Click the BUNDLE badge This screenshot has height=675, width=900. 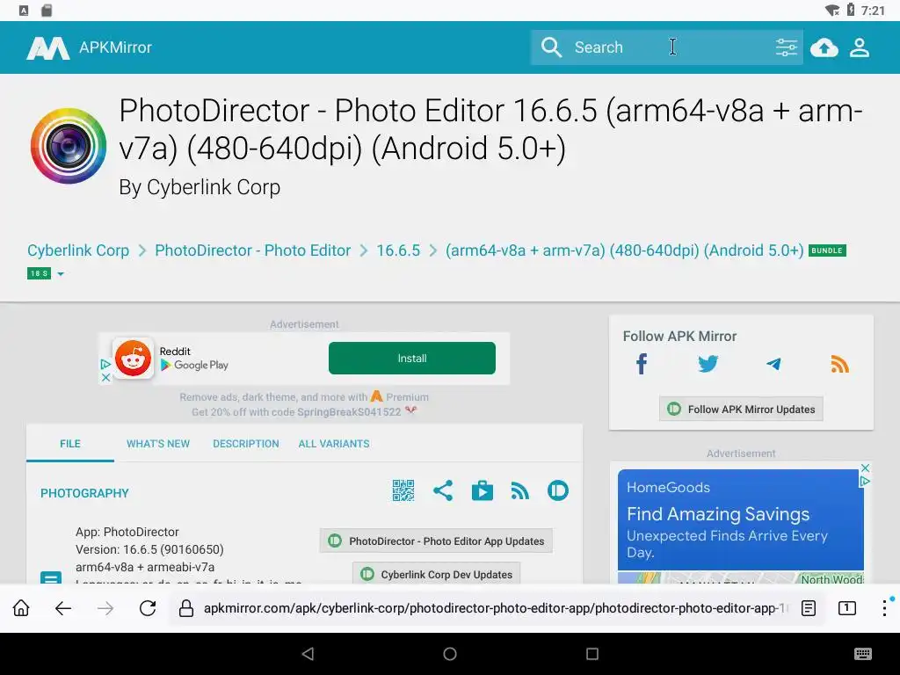[827, 250]
